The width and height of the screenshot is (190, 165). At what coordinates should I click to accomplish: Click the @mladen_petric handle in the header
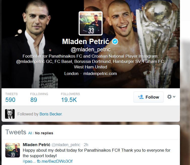91,50
